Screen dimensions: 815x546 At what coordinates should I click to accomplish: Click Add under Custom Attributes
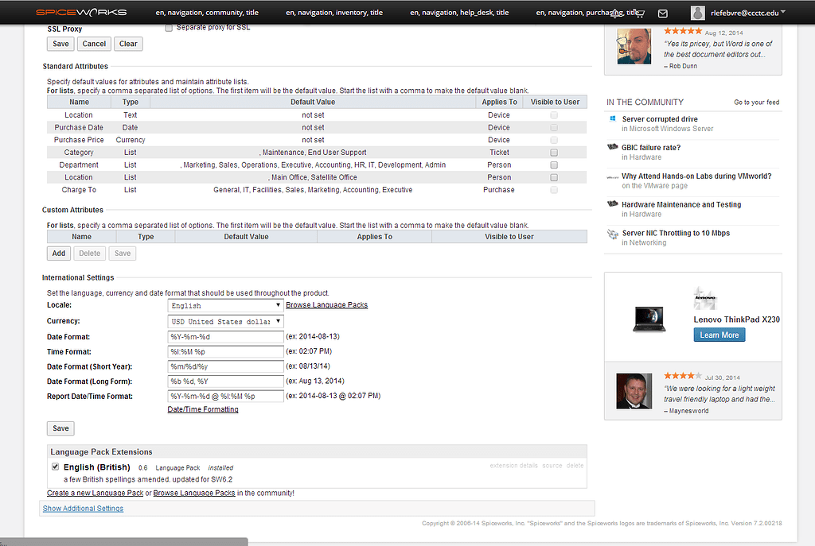[x=58, y=253]
